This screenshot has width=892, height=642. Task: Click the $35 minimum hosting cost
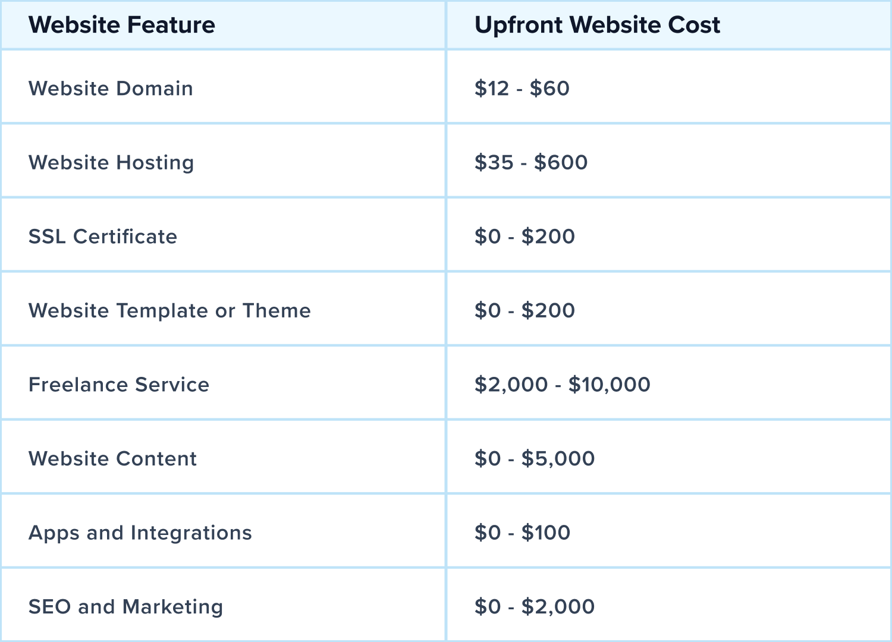point(494,162)
